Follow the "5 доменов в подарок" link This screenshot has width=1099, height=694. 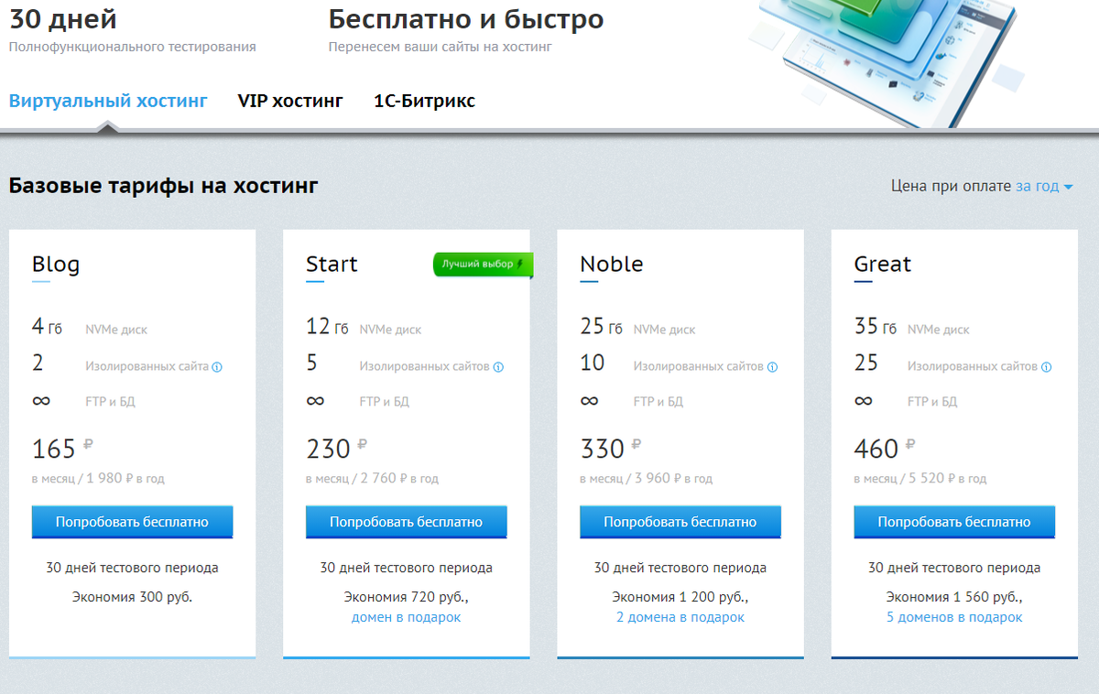click(x=954, y=617)
